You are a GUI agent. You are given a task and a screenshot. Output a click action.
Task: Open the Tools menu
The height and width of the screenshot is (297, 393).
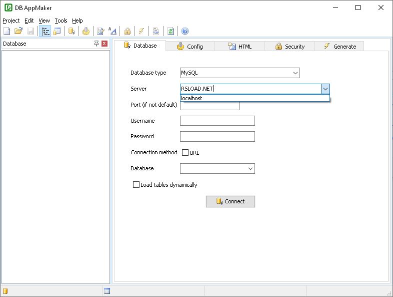coord(61,21)
